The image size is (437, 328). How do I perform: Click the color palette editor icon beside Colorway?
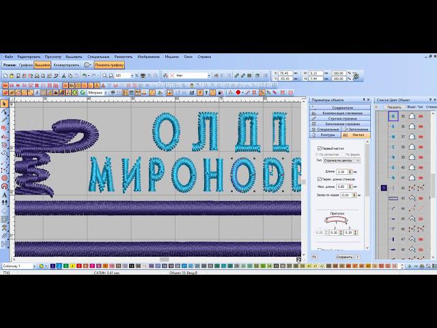pos(42,266)
